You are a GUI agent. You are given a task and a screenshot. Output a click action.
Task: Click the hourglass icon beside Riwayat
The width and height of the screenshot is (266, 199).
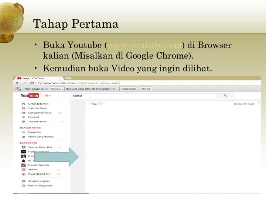coord(24,117)
